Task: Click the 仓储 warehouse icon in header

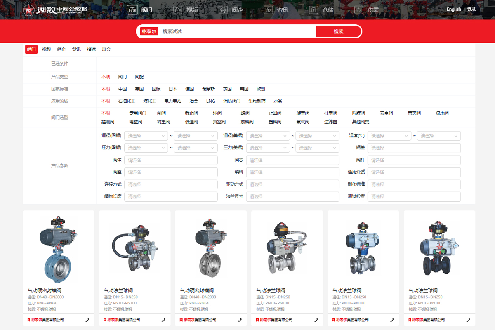Action: pos(314,10)
